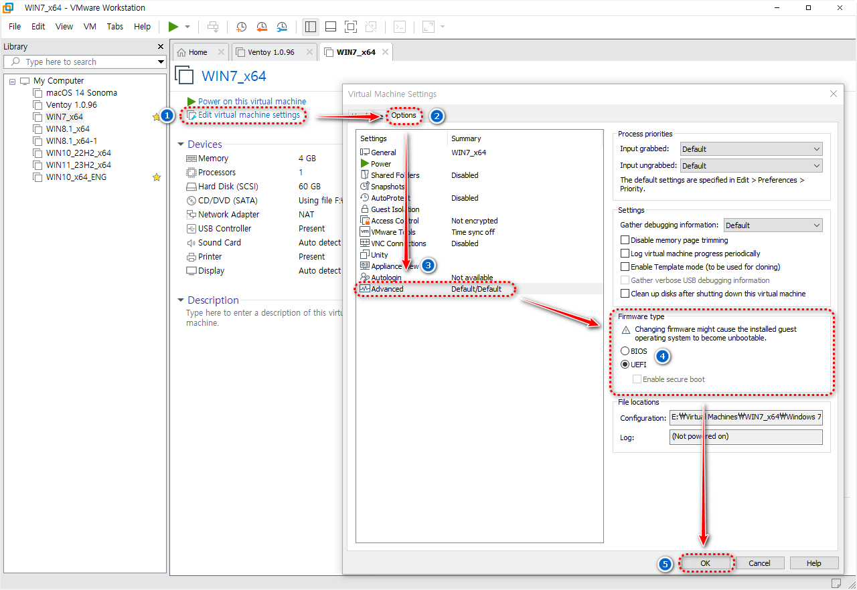The height and width of the screenshot is (590, 857).
Task: Click OK in Virtual Machine Settings
Action: [705, 563]
